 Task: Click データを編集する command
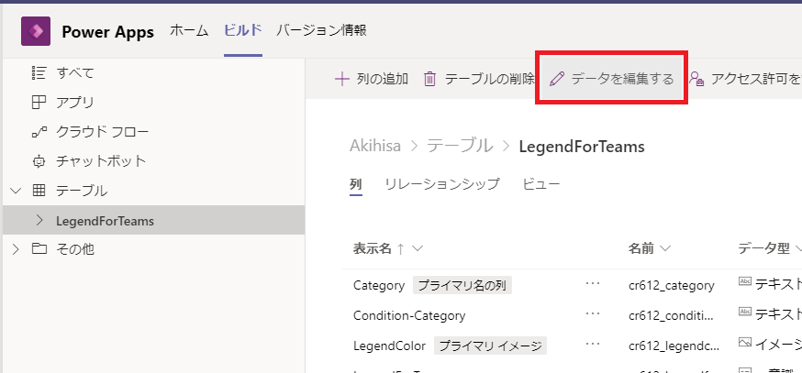click(622, 79)
